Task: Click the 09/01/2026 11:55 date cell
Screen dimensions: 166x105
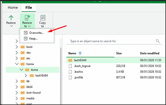Action: (151, 60)
